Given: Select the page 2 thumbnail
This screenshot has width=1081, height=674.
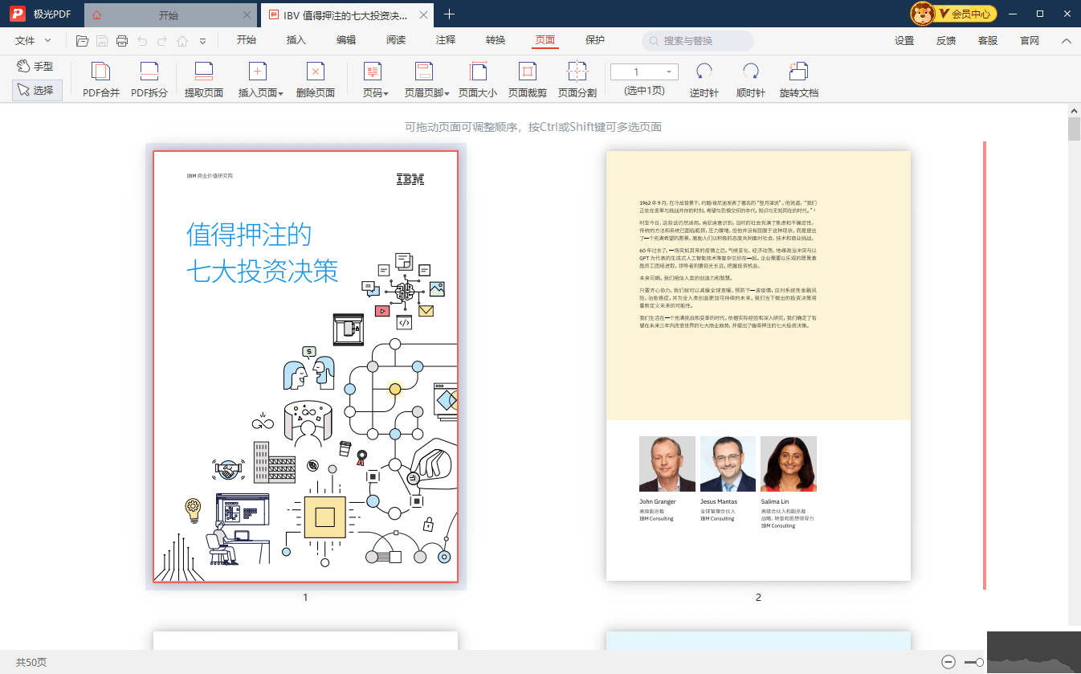Looking at the screenshot, I should pos(758,366).
